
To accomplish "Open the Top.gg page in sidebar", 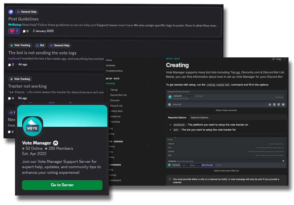I will (114, 90).
